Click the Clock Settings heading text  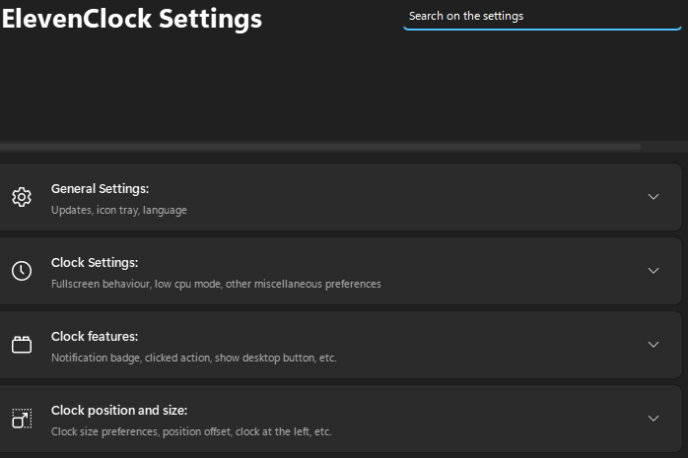pos(95,263)
